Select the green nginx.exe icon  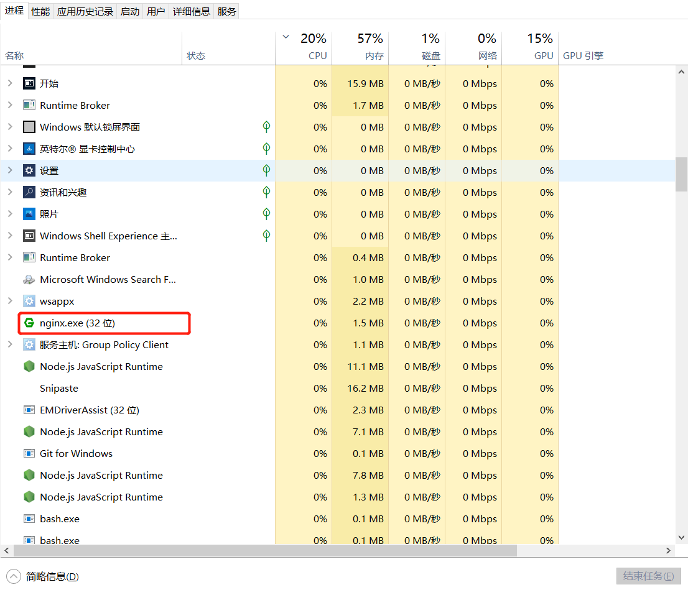coord(29,323)
